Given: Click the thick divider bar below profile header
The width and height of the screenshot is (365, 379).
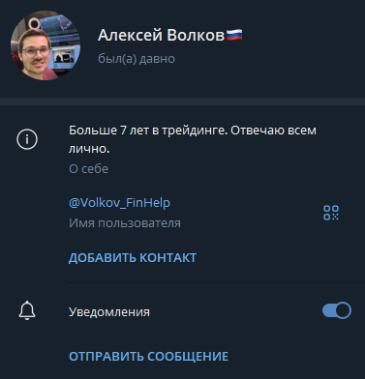Looking at the screenshot, I should pos(182,102).
